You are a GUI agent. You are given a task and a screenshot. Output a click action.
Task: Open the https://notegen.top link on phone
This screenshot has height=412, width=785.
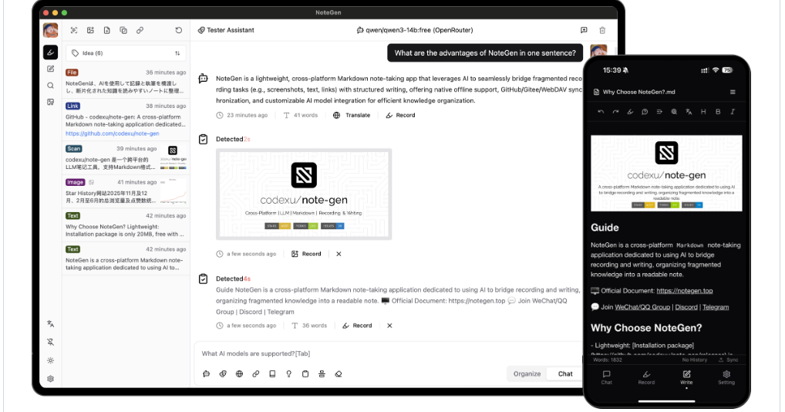pos(685,291)
